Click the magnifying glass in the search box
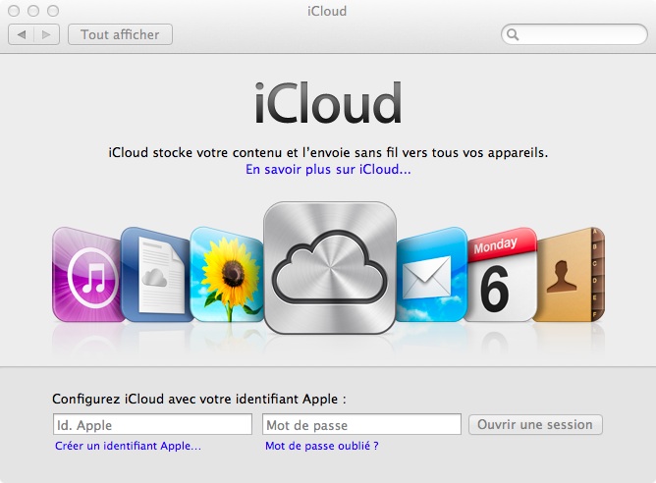Screen dimensions: 656x483 (514, 34)
